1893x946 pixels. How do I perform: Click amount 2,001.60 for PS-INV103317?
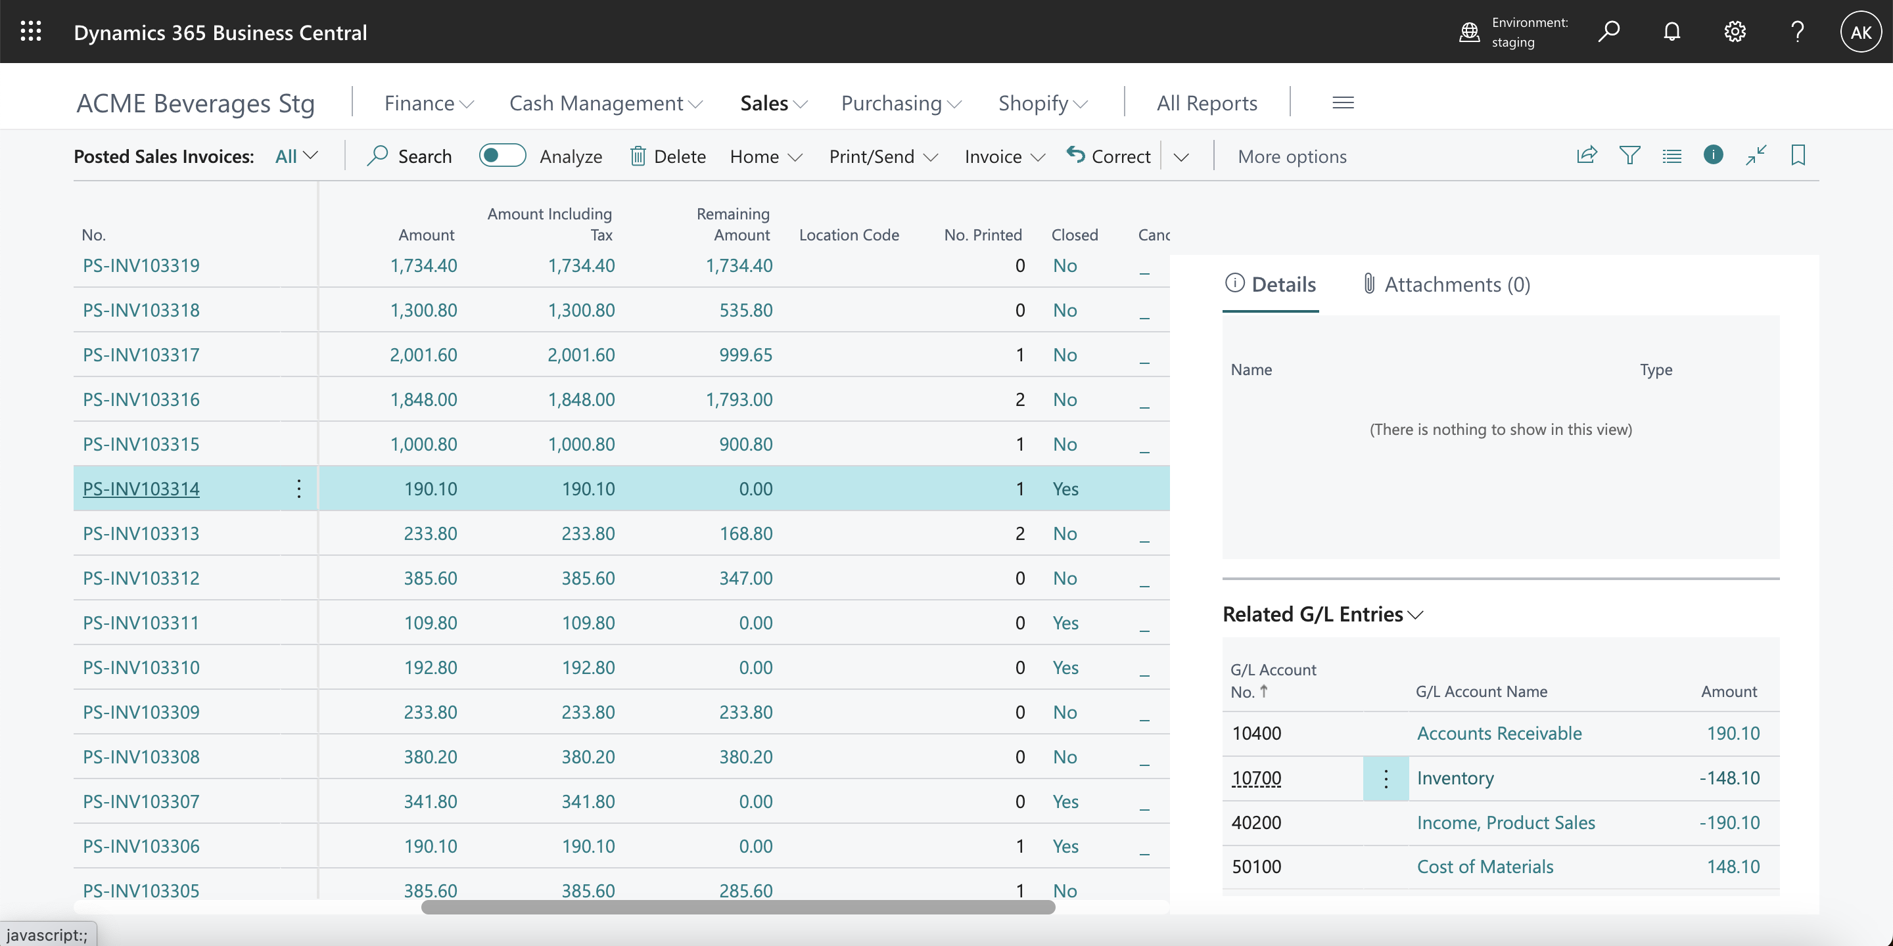pos(423,355)
